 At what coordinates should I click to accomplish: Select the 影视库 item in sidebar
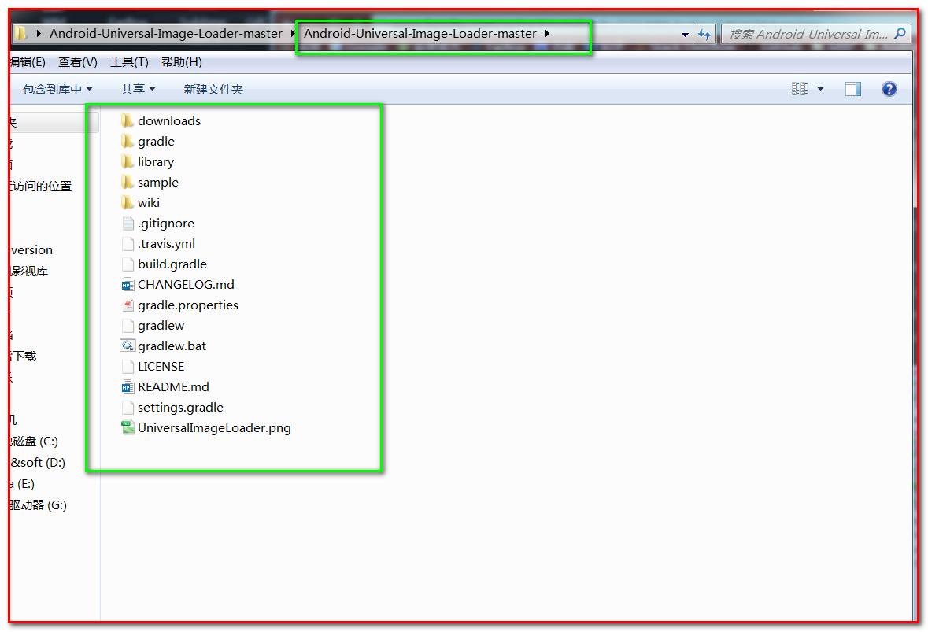[x=30, y=272]
